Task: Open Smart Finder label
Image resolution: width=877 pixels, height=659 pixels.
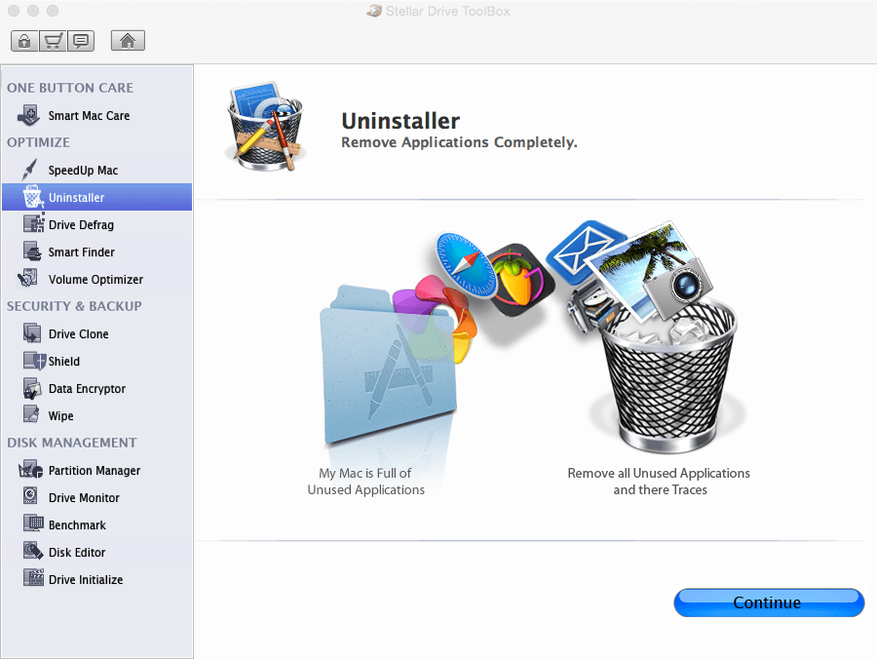Action: [81, 252]
